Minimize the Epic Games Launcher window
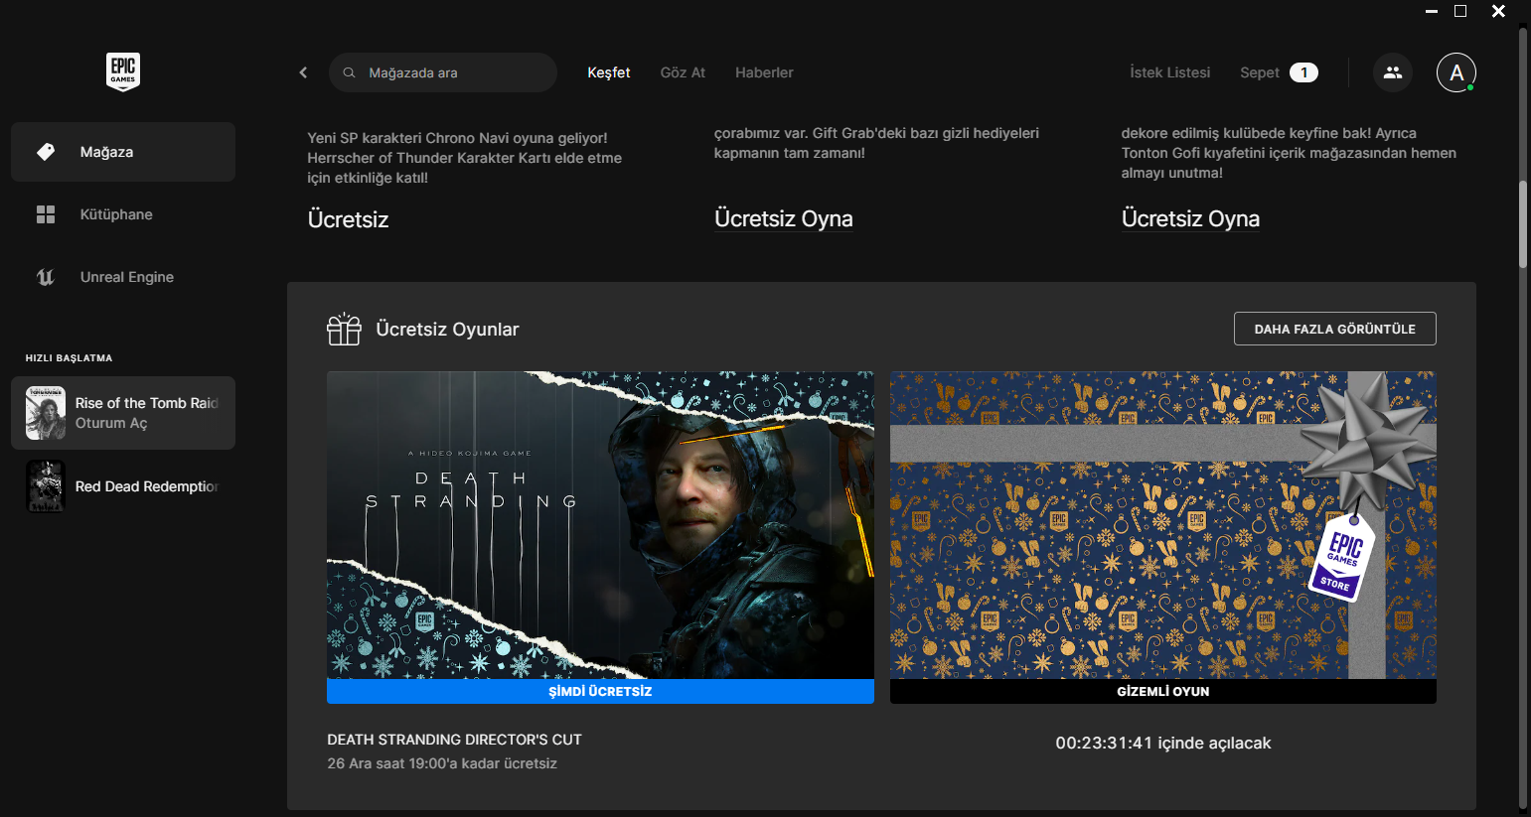The image size is (1531, 817). 1432,11
